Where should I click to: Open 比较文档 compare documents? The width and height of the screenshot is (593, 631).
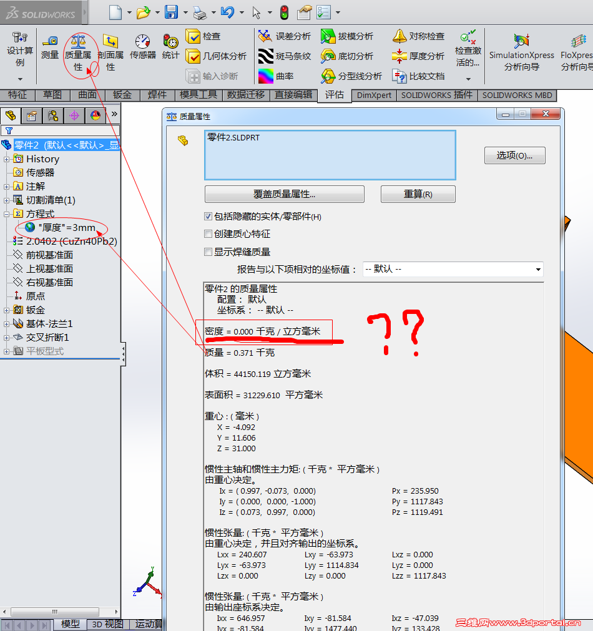point(418,76)
